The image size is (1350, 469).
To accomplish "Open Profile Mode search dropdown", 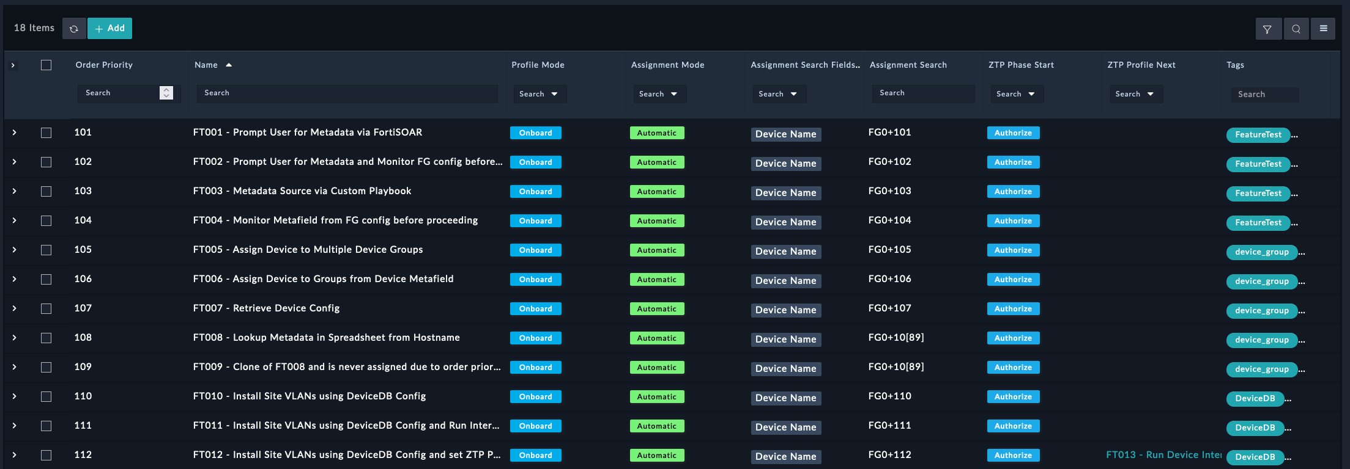I will pyautogui.click(x=539, y=94).
